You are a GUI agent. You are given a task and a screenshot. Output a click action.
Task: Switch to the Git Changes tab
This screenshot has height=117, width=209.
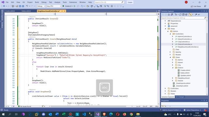tap(180, 97)
